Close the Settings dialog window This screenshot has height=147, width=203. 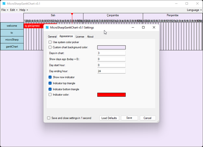154,28
